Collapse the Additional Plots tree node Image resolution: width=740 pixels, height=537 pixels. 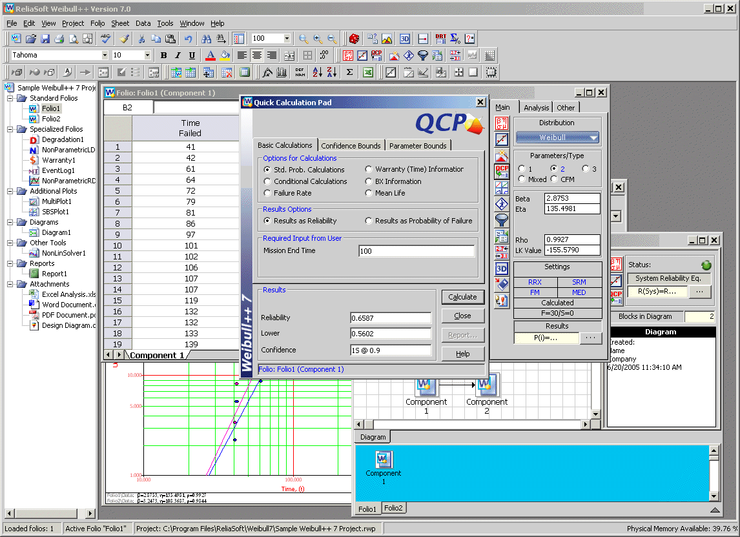point(10,191)
